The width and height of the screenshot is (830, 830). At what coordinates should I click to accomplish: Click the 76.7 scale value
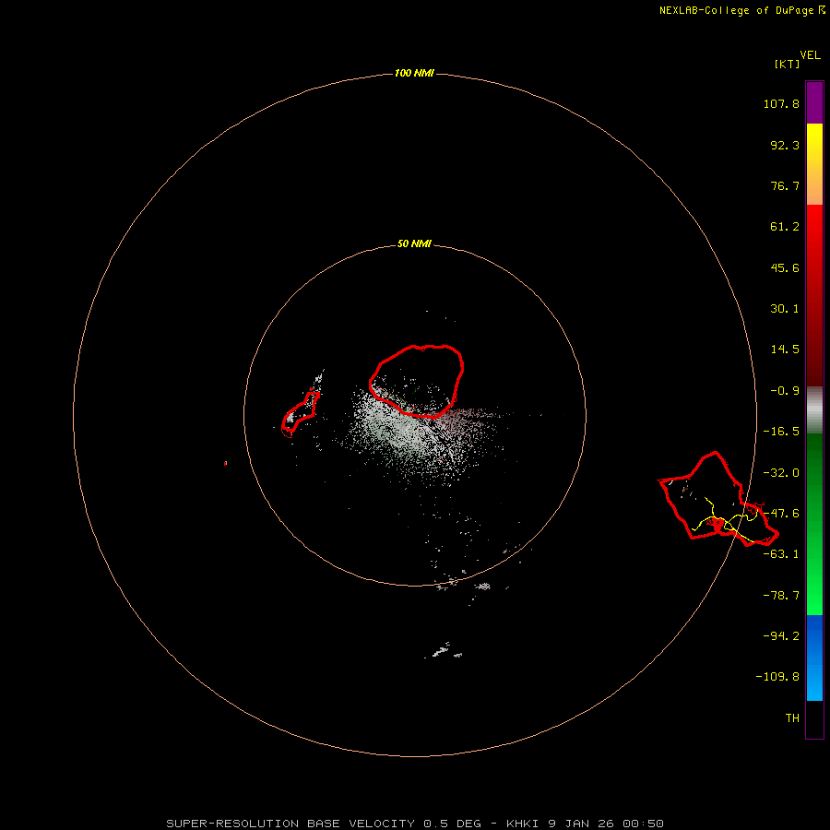(785, 185)
